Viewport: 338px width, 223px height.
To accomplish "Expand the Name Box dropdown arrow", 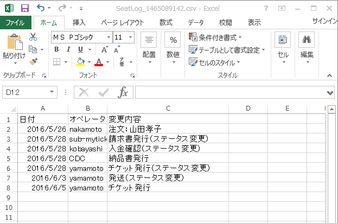I will (x=52, y=92).
